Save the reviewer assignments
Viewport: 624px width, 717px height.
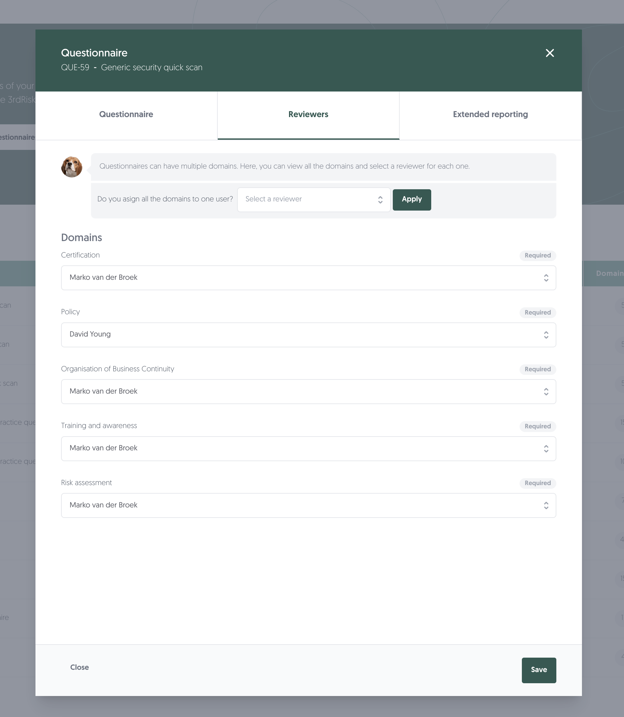pos(539,670)
